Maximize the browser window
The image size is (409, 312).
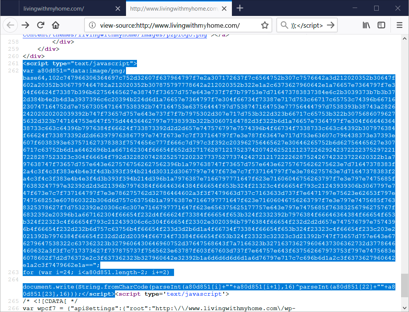tap(376, 8)
